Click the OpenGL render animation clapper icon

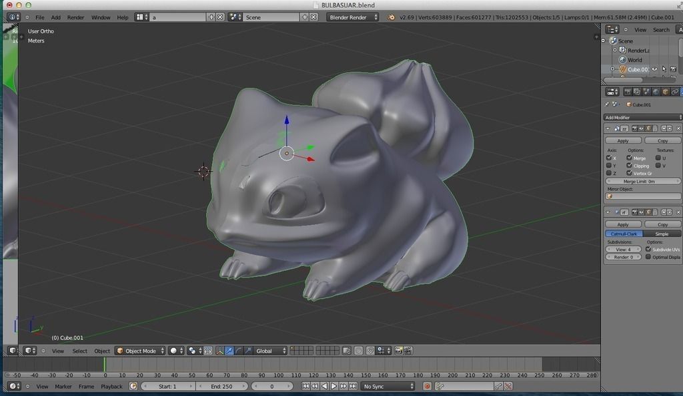click(x=408, y=351)
